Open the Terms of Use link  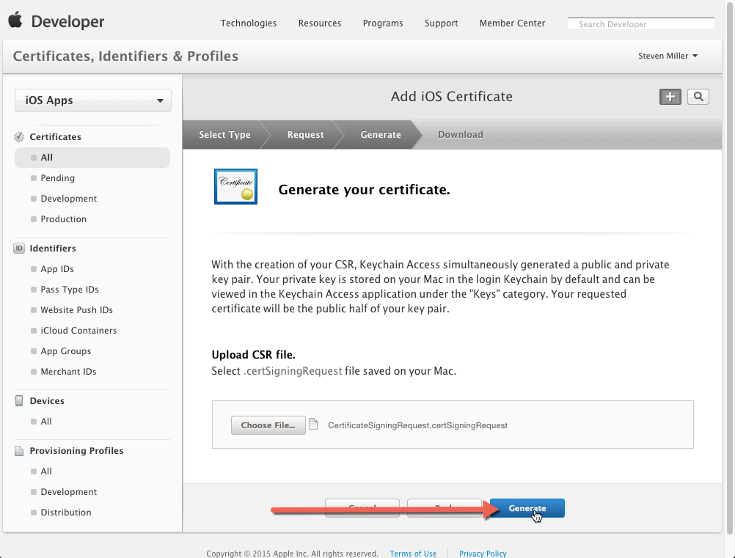click(413, 554)
